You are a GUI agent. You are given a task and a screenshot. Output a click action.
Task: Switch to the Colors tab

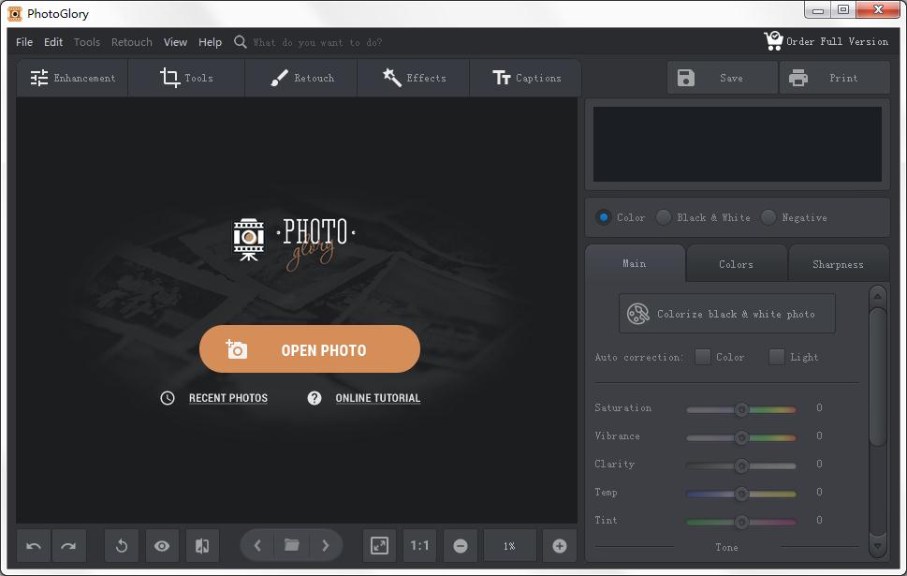[737, 264]
